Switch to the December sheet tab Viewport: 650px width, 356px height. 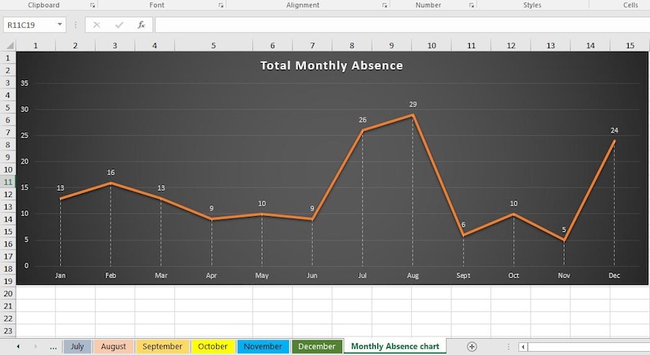[317, 346]
